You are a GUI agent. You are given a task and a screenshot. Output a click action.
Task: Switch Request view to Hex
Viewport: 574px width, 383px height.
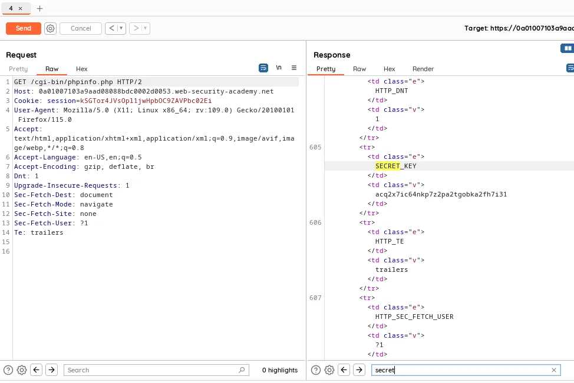pos(82,69)
